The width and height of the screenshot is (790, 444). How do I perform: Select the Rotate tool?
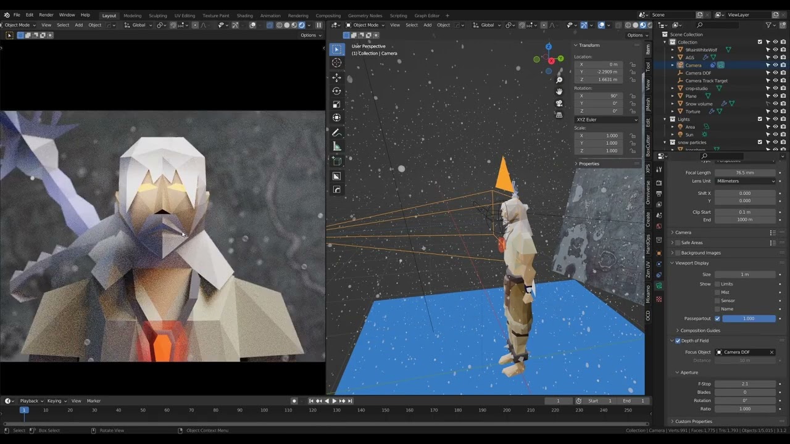tap(336, 91)
